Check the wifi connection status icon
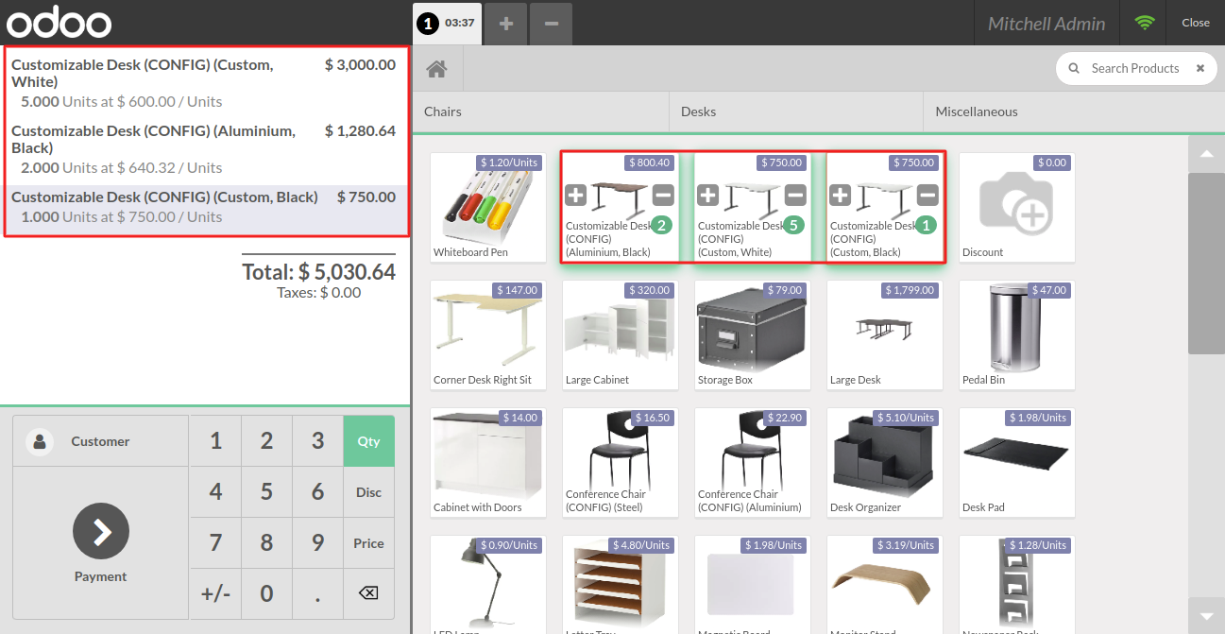 point(1145,23)
